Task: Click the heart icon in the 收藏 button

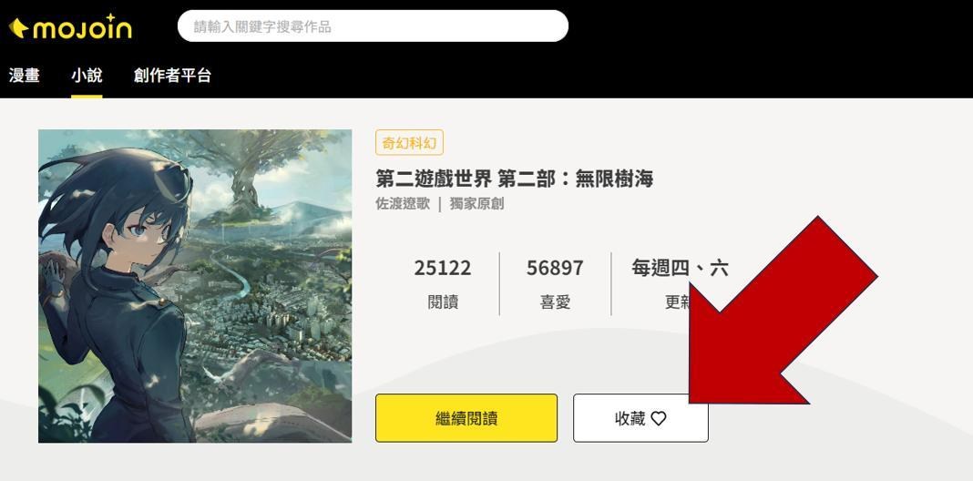Action: click(659, 418)
